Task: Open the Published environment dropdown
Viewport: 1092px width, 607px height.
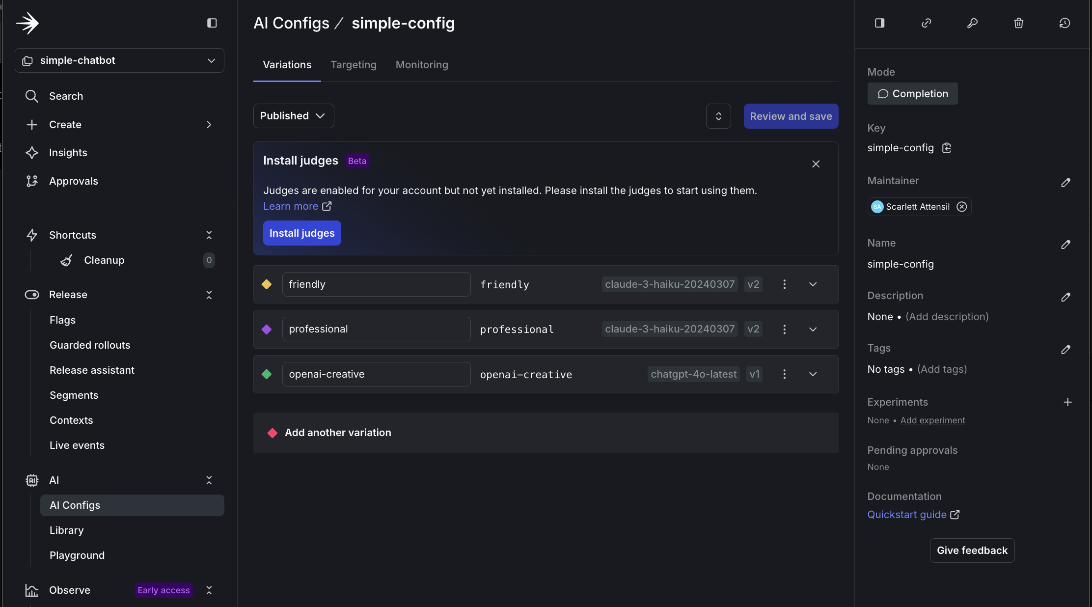Action: tap(293, 116)
